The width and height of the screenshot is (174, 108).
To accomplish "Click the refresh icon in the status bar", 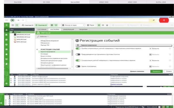I will pyautogui.click(x=143, y=107).
